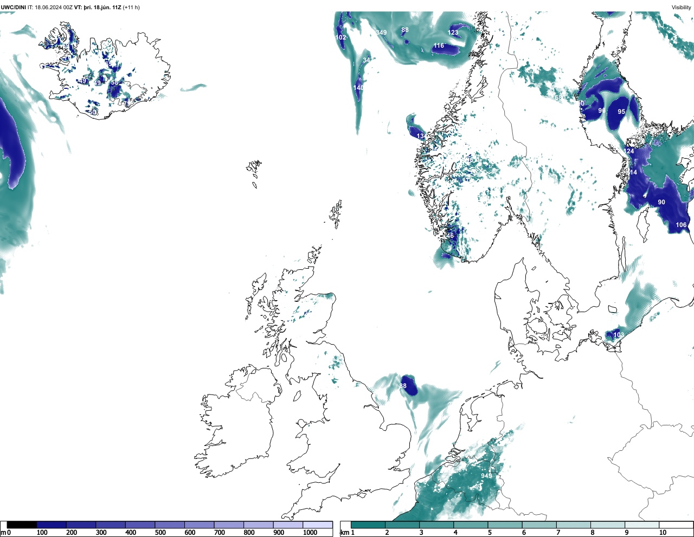
Task: Pick the 6–7 km legend swatch
Action: click(539, 525)
